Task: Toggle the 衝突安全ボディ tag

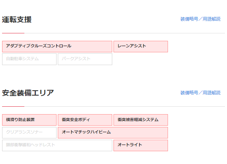Action: point(85,120)
